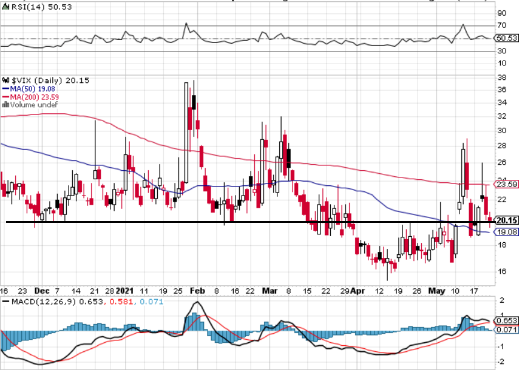Click the RSI value label 50.53
This screenshot has height=370, width=522.
[506, 38]
